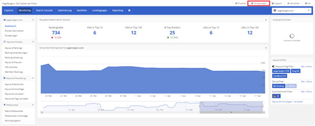This screenshot has height=126, width=315.
Task: Open the Dashboard sidebar item
Action: pos(10,26)
